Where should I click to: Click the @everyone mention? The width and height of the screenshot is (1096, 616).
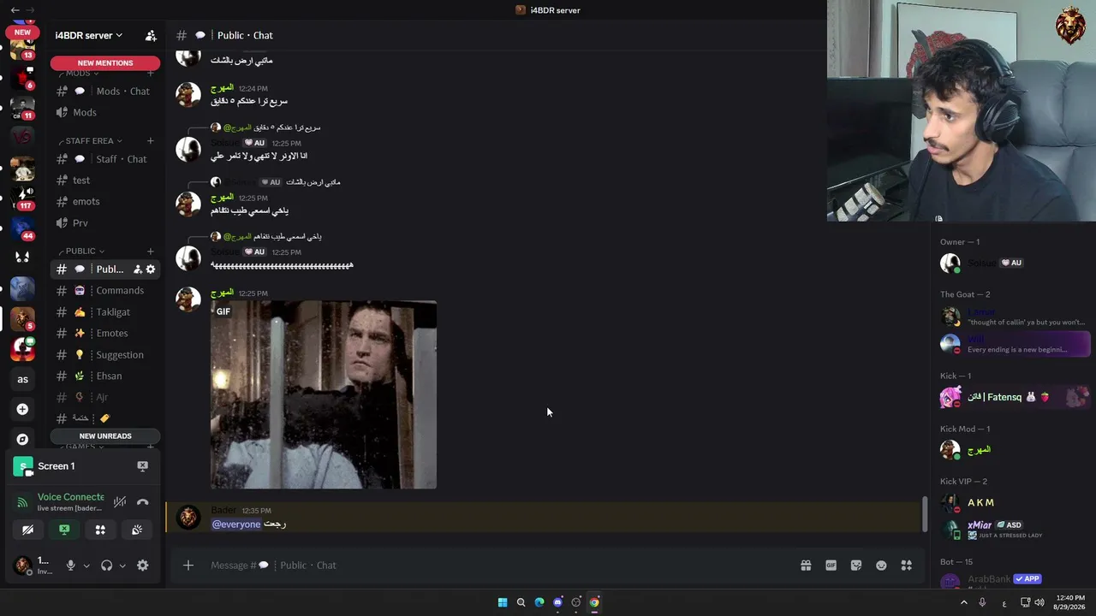click(236, 524)
